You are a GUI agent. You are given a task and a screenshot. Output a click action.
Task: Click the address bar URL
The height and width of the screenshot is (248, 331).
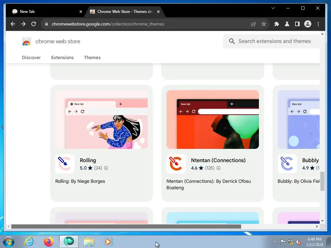(108, 24)
